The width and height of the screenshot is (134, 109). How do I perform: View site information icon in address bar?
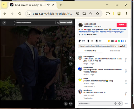pos(29,14)
